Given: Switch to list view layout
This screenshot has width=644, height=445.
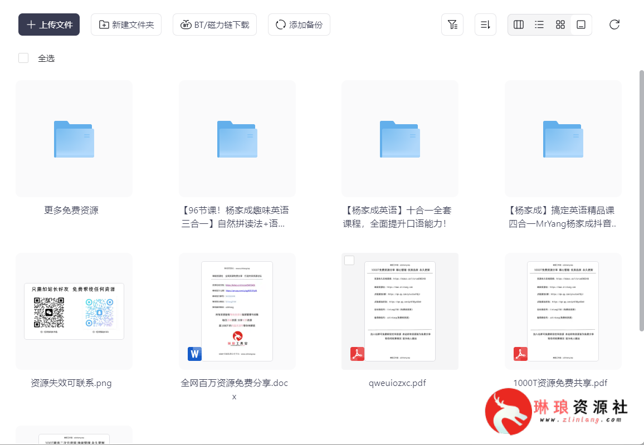Looking at the screenshot, I should (x=539, y=25).
